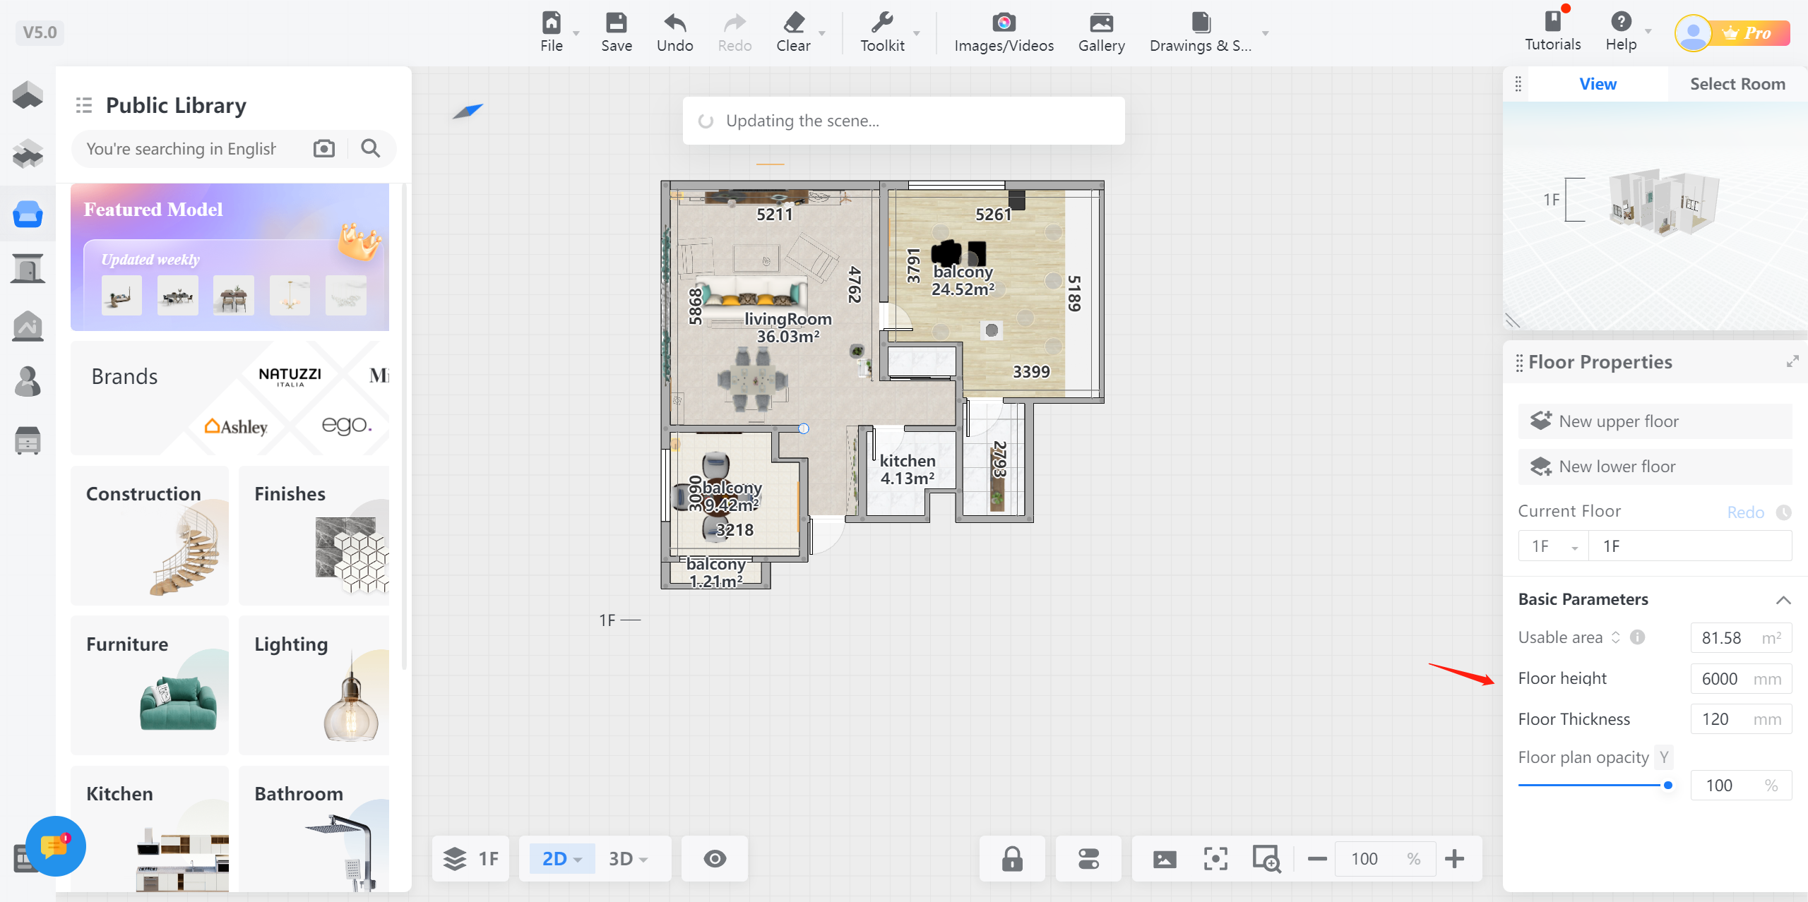Click the New upper floor button
Image resolution: width=1808 pixels, height=902 pixels.
click(1654, 421)
